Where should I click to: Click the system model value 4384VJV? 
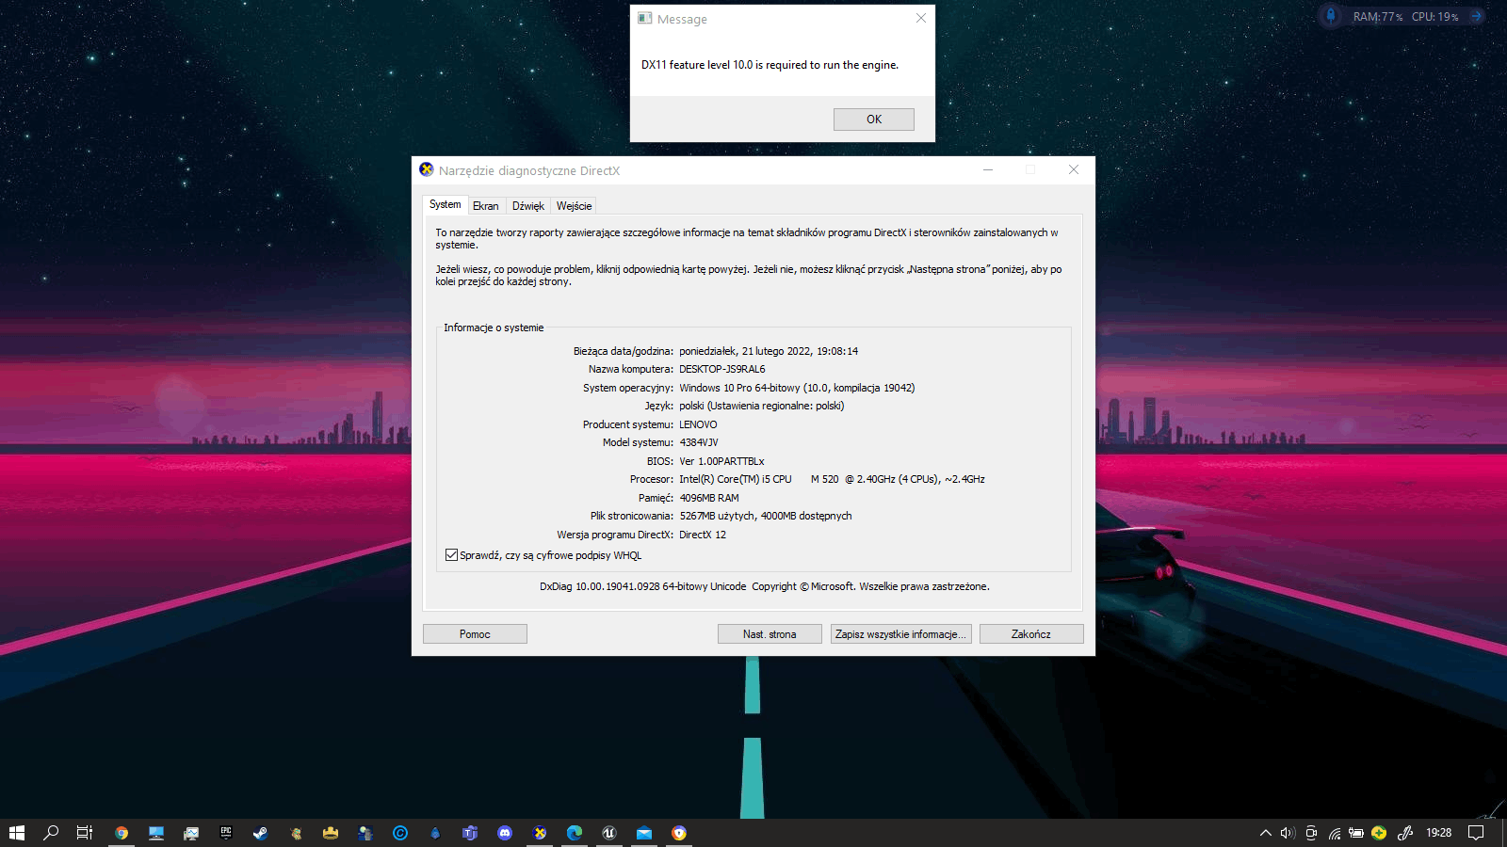(699, 442)
